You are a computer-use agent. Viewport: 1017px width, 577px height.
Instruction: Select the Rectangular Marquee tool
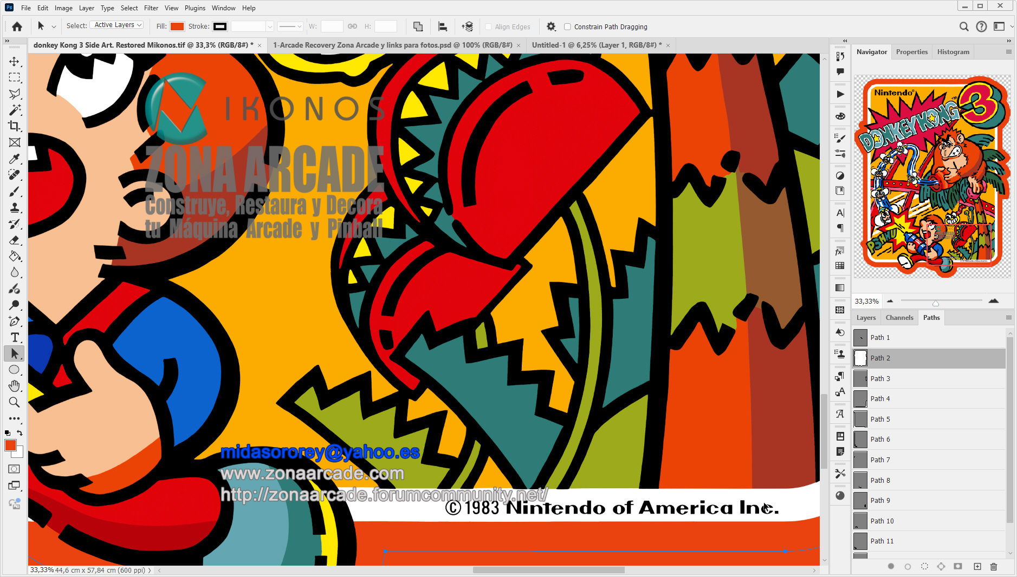pos(15,77)
